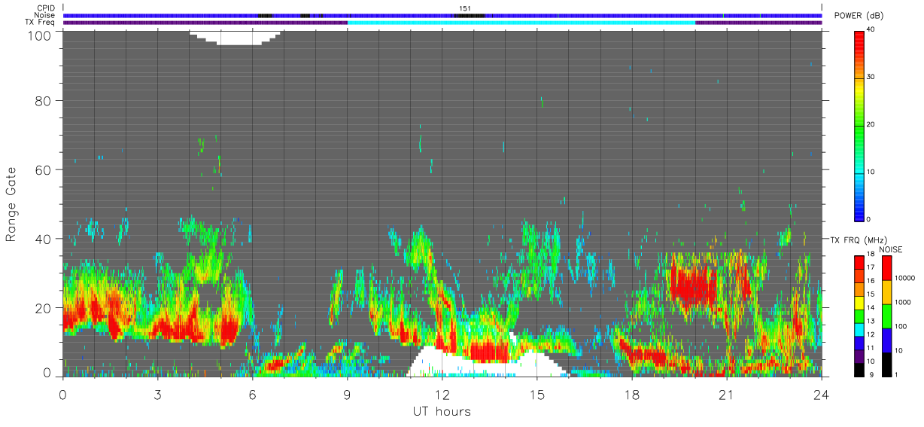Screen dimensions: 924x427
Task: Click the 80 tick on Range Gate axis
Action: (44, 100)
